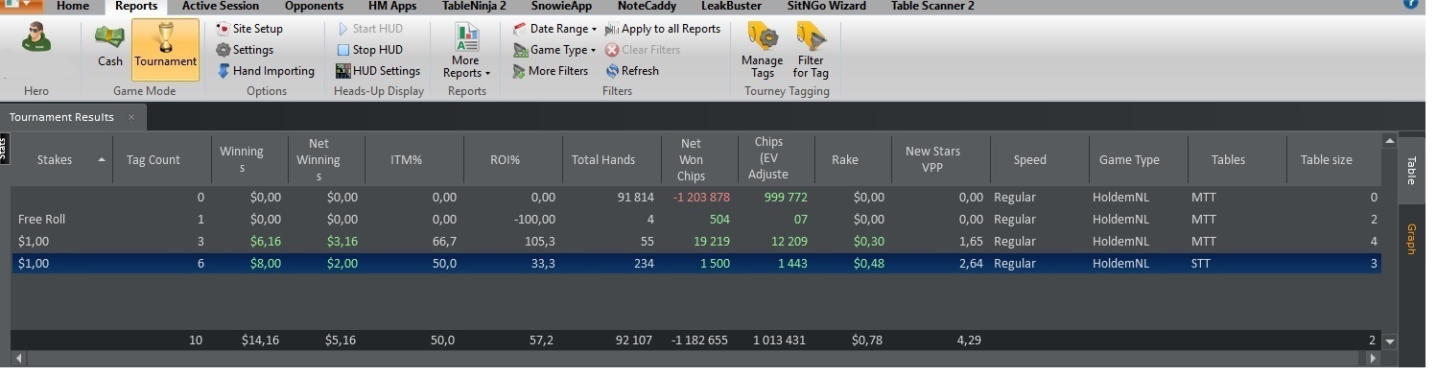Select Tournament game mode
Image resolution: width=1437 pixels, height=376 pixels.
pos(166,48)
